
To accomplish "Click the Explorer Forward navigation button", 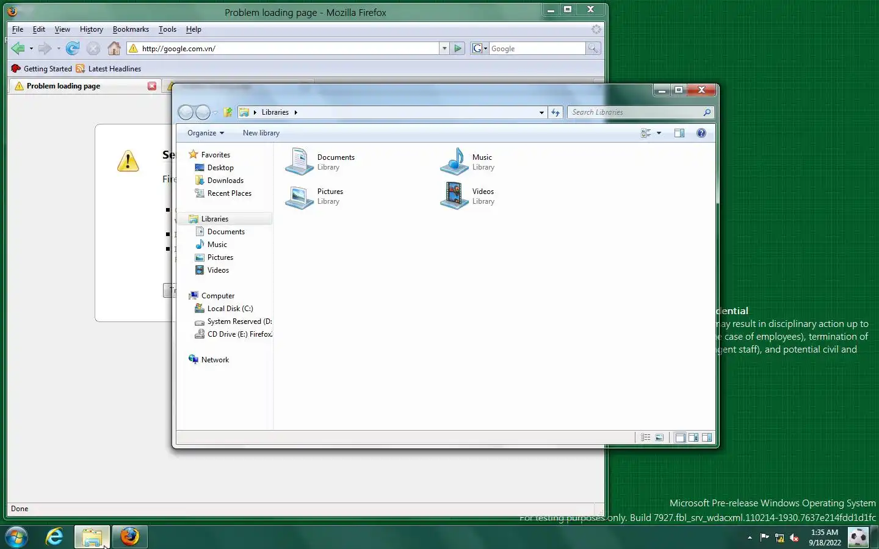I will pos(203,112).
